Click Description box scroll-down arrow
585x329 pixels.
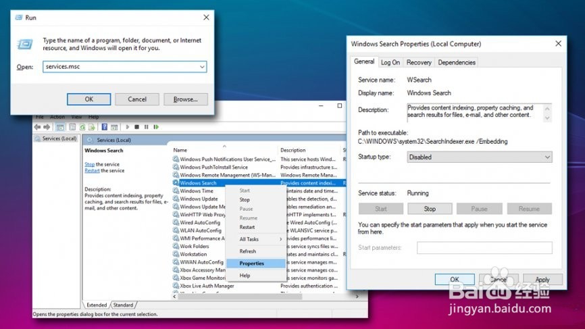(547, 118)
